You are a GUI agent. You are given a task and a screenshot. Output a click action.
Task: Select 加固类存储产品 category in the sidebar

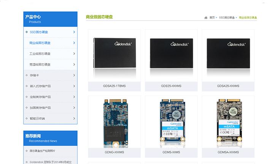(40, 108)
